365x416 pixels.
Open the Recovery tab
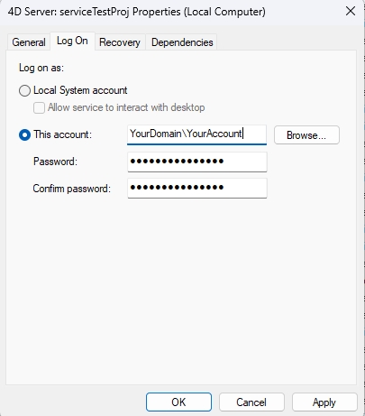coord(120,42)
